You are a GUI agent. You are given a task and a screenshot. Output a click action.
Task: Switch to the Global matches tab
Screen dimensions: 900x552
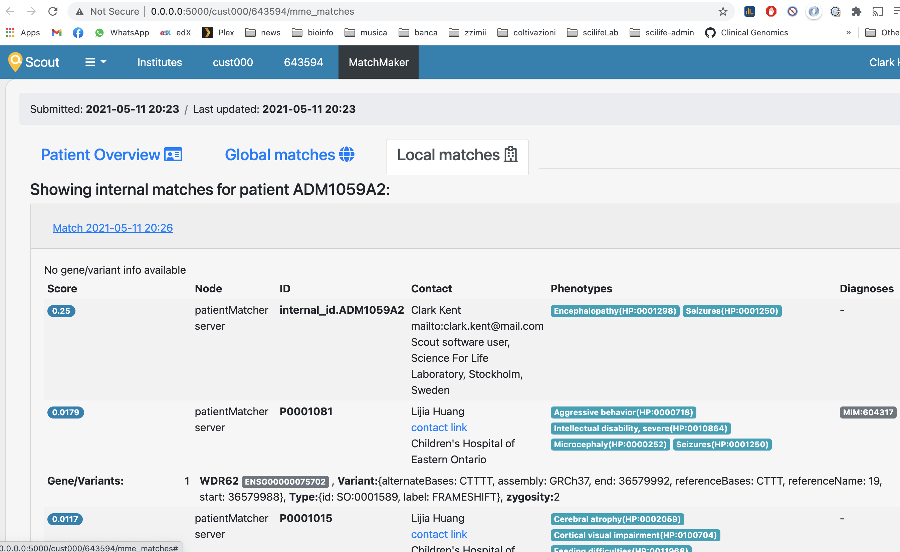click(x=289, y=155)
